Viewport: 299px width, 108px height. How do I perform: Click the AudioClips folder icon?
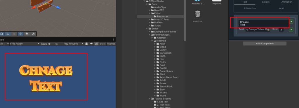[x=152, y=7]
